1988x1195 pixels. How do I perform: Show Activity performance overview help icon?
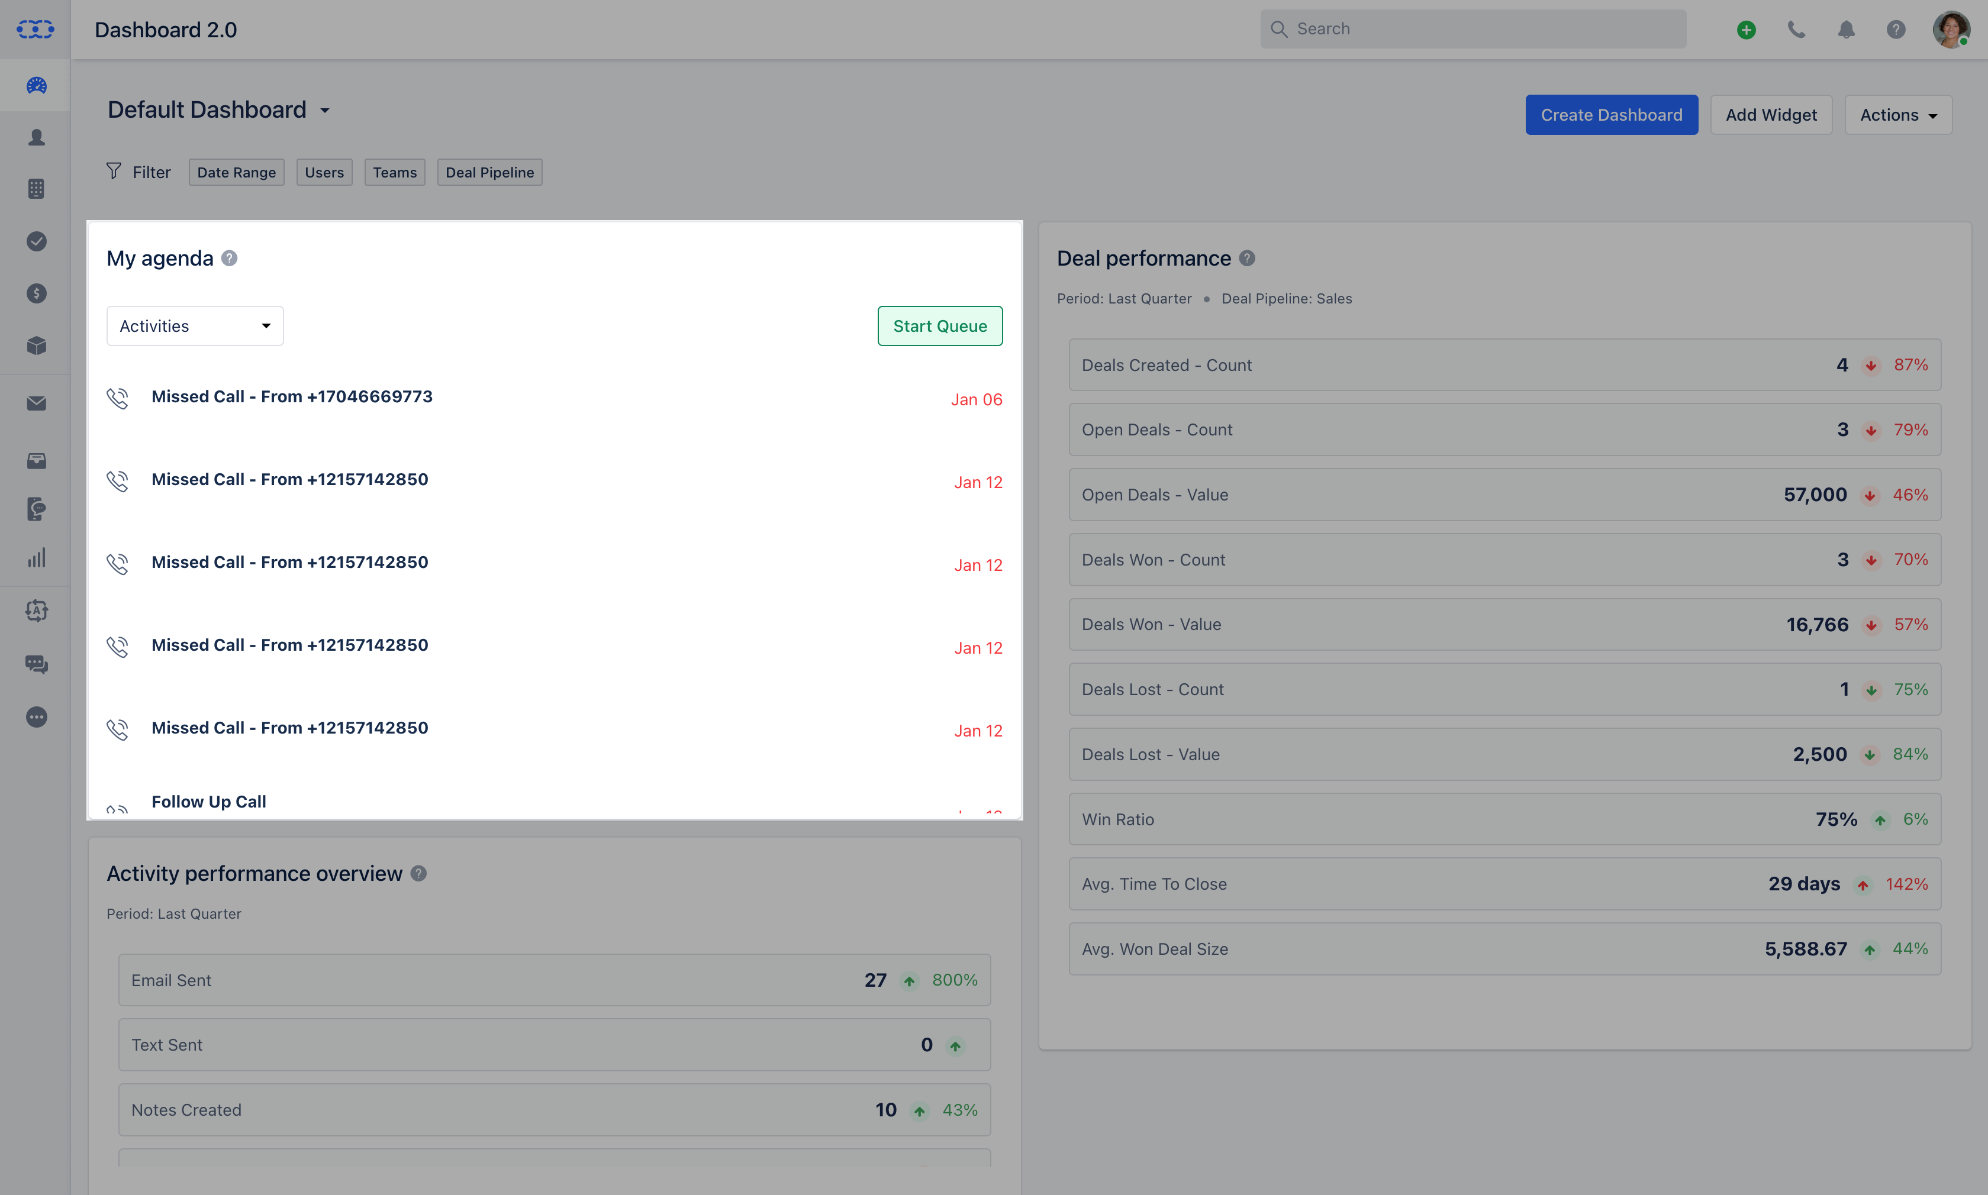tap(418, 874)
